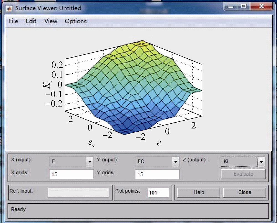Click the 'Ref. Input:' label
Screen dimensions: 277x223
click(21, 191)
